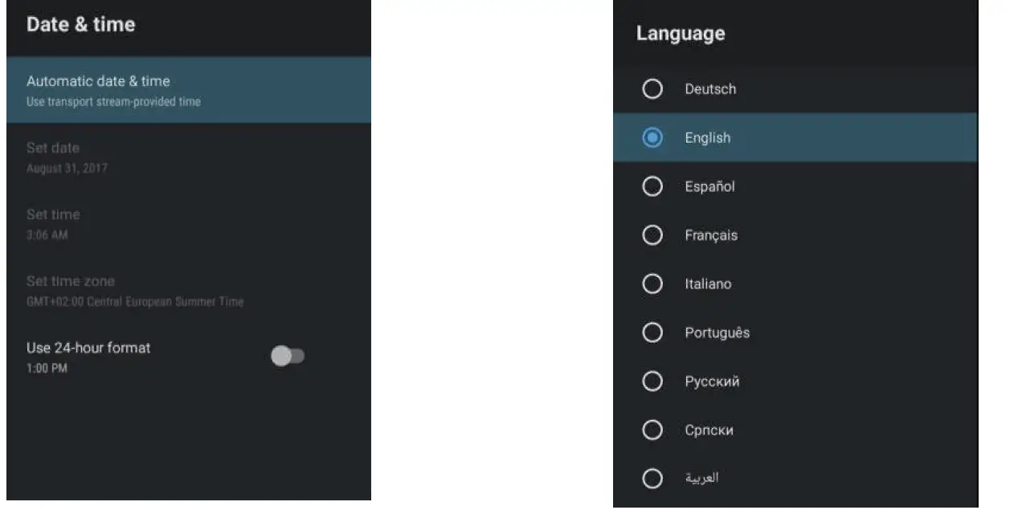
Task: Select the Русский radio button
Action: pos(652,381)
